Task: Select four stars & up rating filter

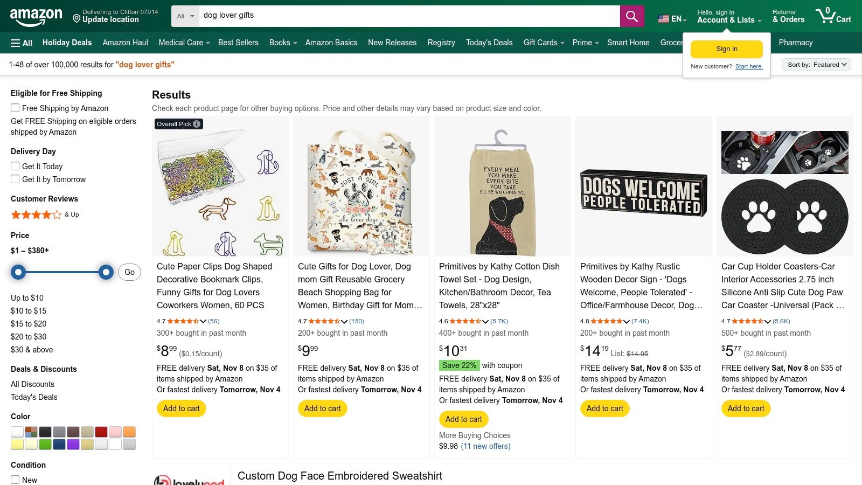Action: pyautogui.click(x=37, y=214)
